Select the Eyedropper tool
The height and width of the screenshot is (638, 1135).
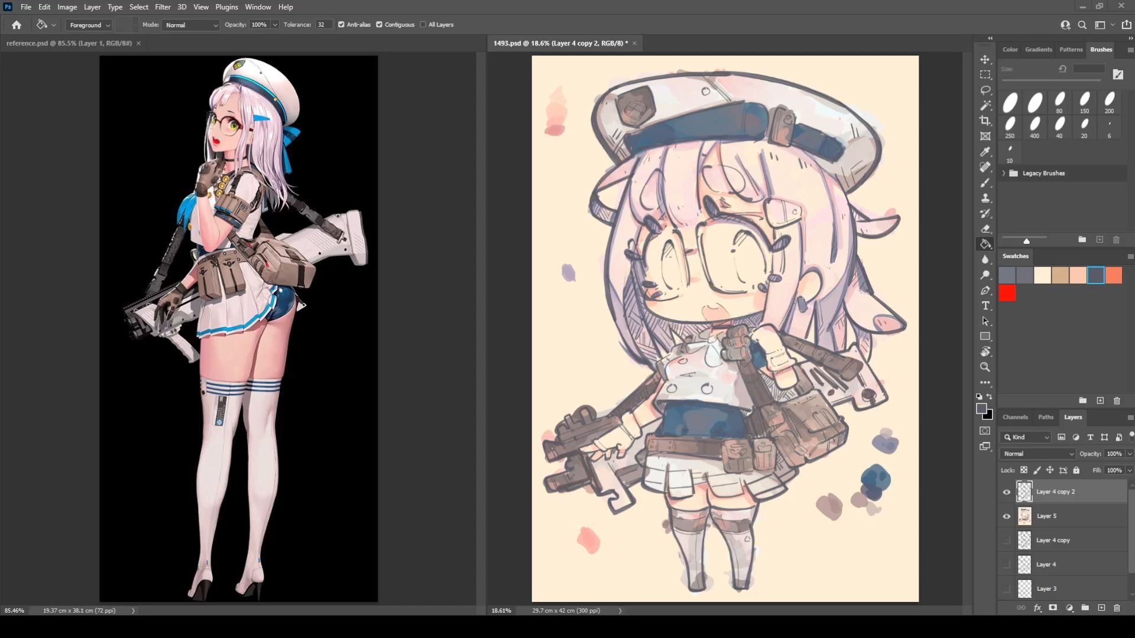click(985, 152)
